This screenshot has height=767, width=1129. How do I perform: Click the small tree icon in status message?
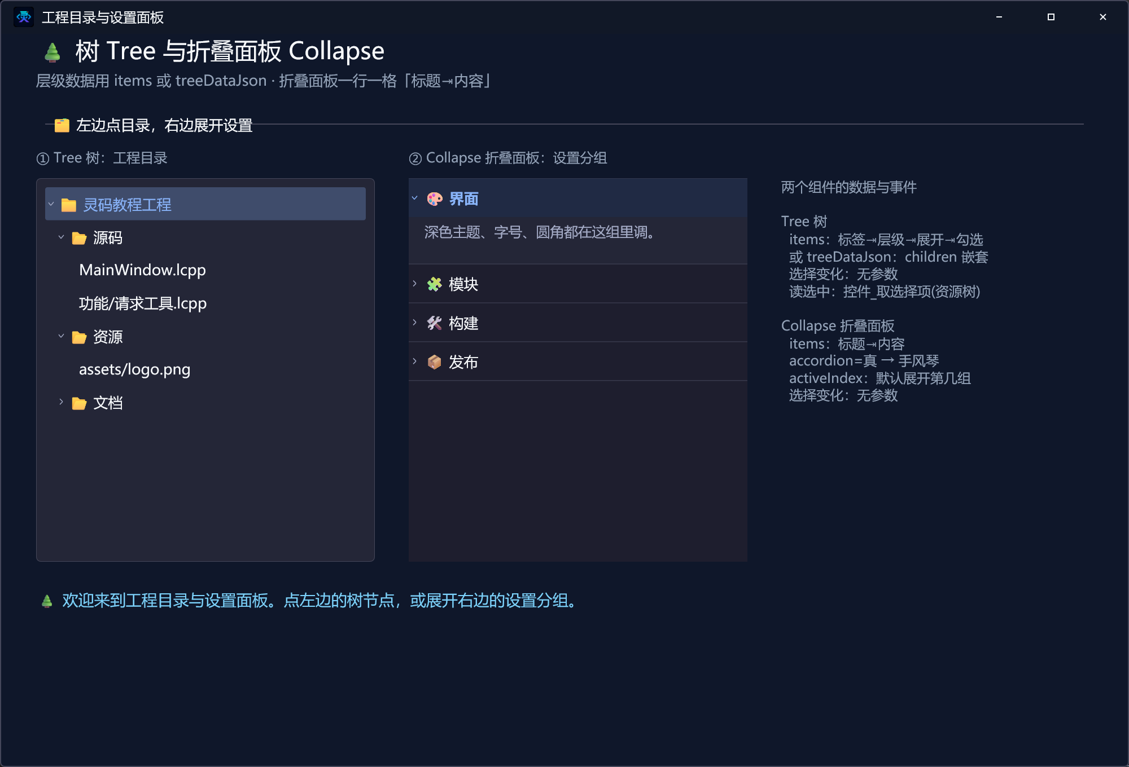click(47, 601)
